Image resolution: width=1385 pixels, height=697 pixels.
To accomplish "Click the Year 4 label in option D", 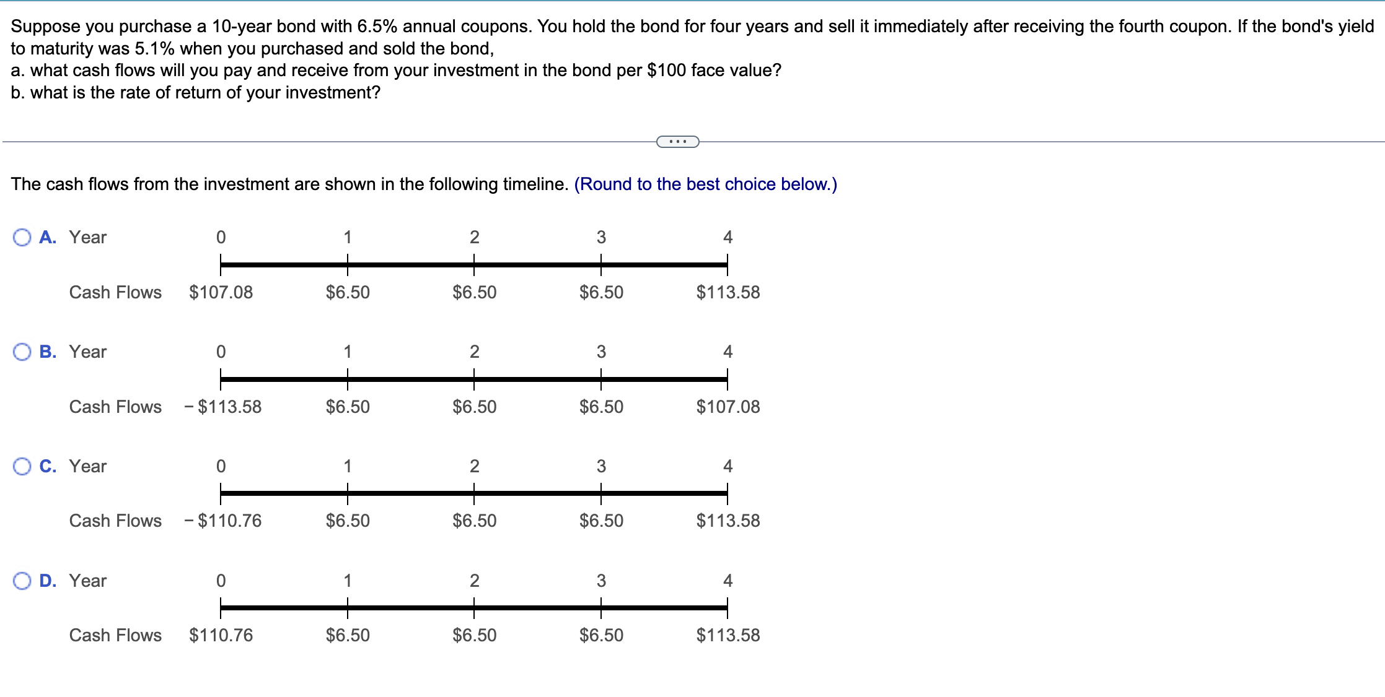I will coord(728,580).
